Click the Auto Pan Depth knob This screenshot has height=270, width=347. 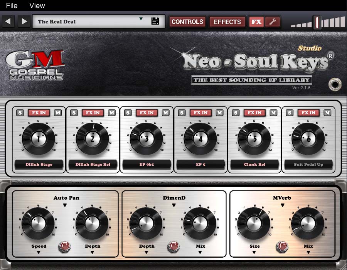click(92, 223)
